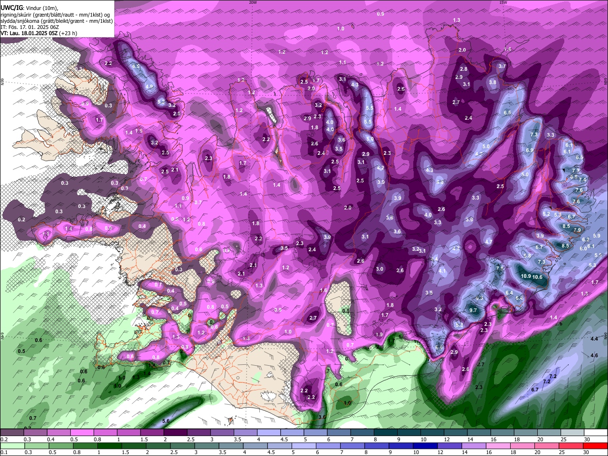Click the 'rigning/skúrir' legend description line
This screenshot has width=608, height=456.
point(55,14)
